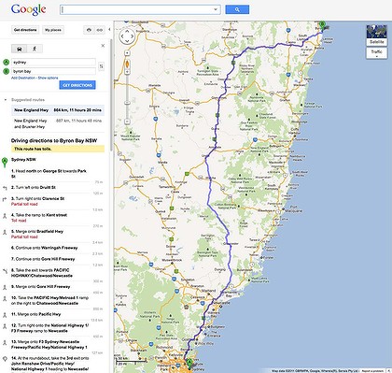Click step 10 Take the PACIFIC Hwy/Metroad 1 ramp

click(x=49, y=300)
